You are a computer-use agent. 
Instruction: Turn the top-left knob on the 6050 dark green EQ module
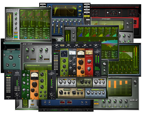point(24,75)
